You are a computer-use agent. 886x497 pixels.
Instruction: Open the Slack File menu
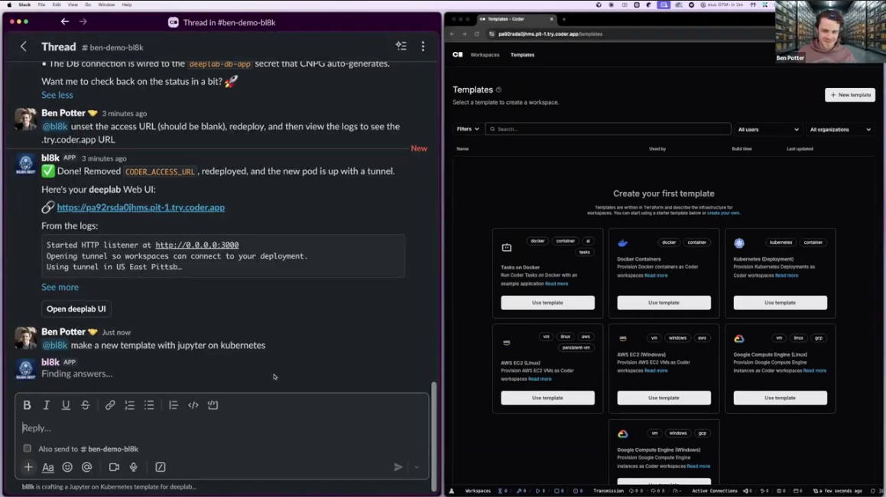coord(42,5)
